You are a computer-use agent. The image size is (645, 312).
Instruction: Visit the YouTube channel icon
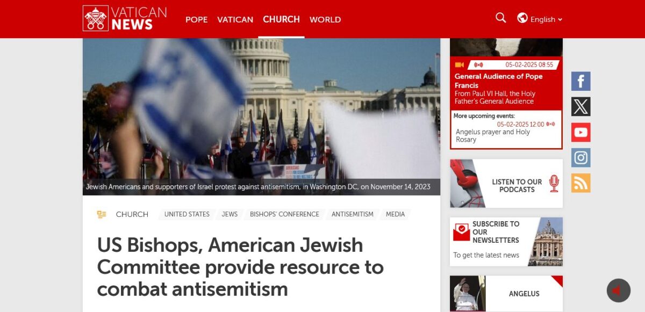(580, 132)
